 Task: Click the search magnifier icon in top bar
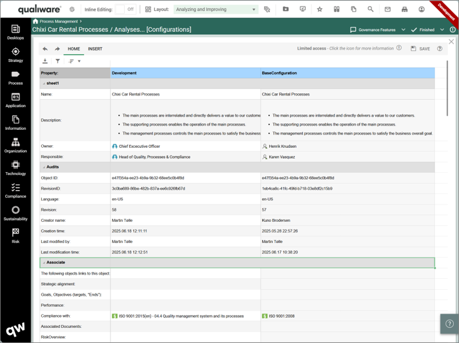coord(370,9)
